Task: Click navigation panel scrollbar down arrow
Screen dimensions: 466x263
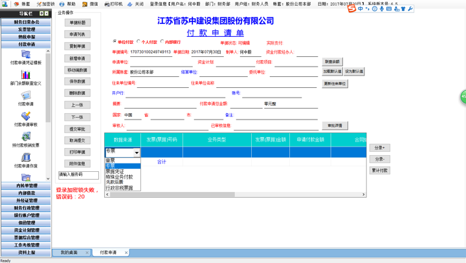Action: [48, 179]
